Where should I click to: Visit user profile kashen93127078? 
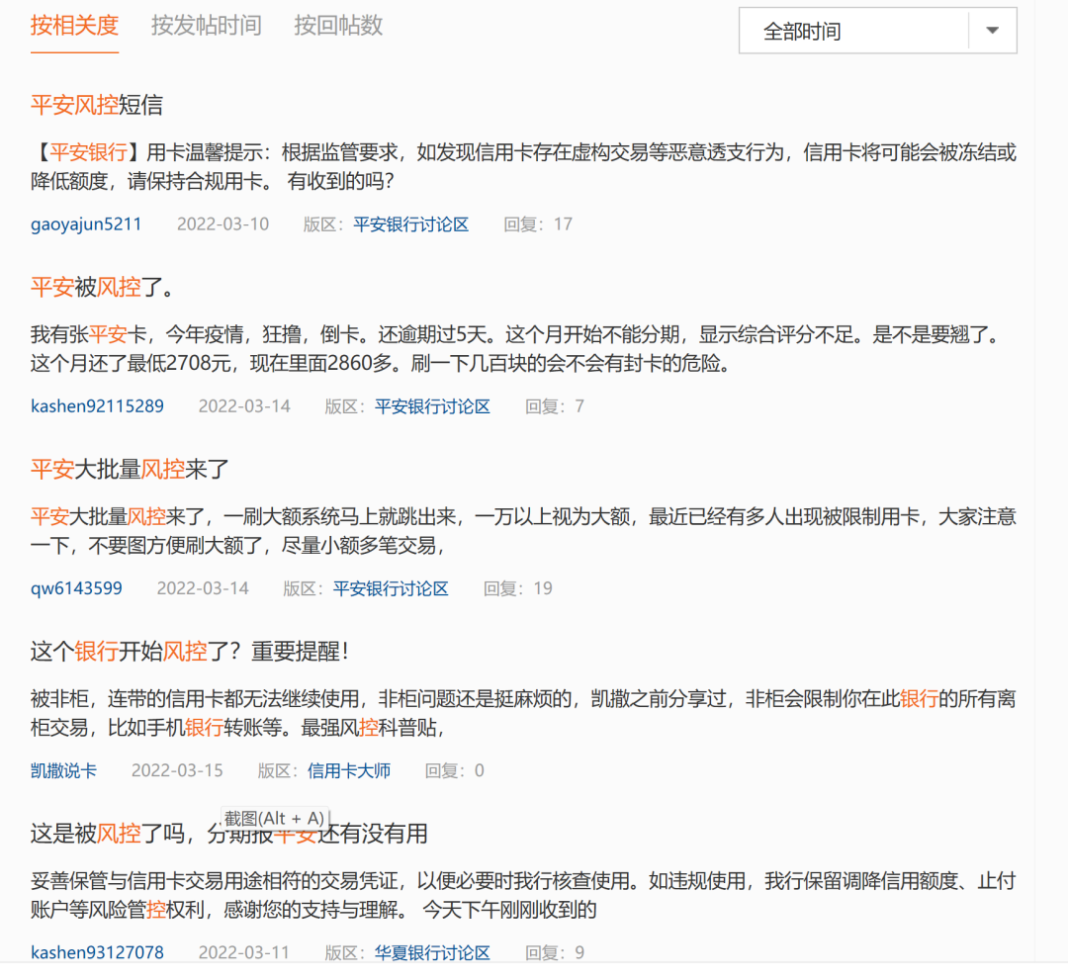tap(97, 952)
